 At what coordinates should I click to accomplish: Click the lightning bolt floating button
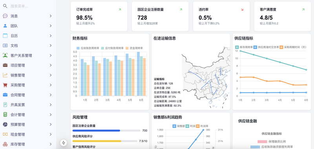(x=64, y=143)
